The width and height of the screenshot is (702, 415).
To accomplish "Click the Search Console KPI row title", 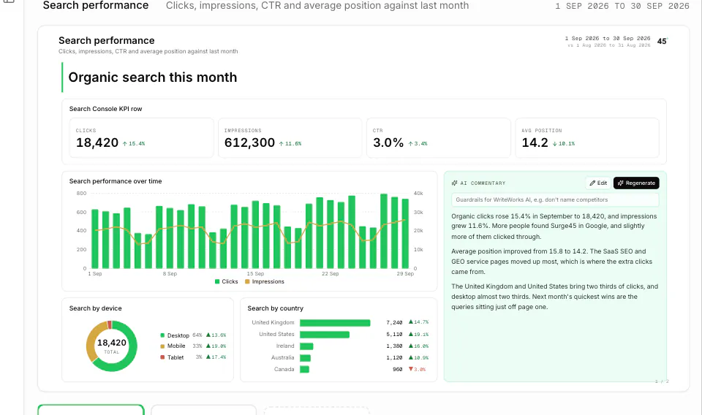I will (105, 109).
